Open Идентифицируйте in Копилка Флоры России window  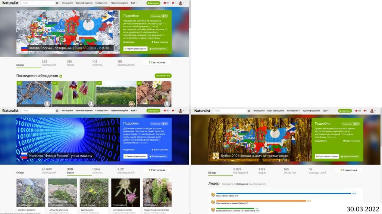120,110
